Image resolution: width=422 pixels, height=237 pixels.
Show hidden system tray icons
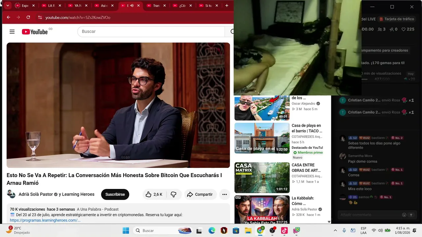pyautogui.click(x=335, y=230)
